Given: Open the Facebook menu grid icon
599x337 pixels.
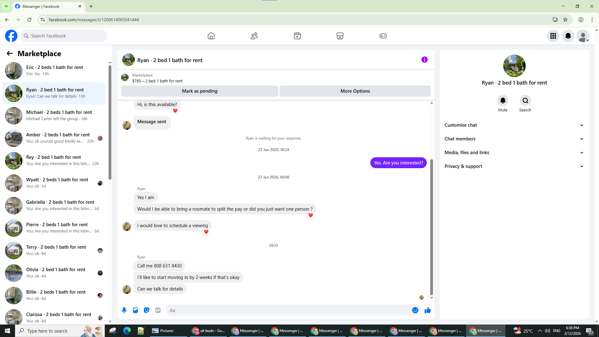Looking at the screenshot, I should click(553, 36).
